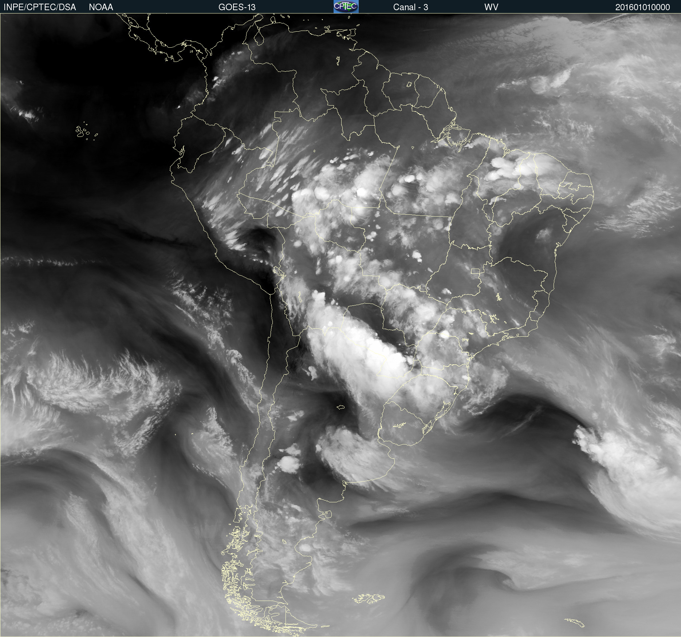Click the INPE/CPTEC/DSA header text
Image resolution: width=681 pixels, height=637 pixels.
coord(40,7)
